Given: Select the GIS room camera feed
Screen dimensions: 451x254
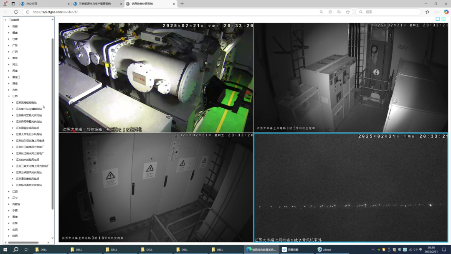Looking at the screenshot, I should pos(156,78).
